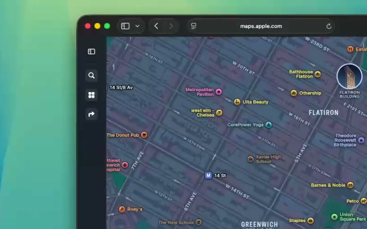Select the Metropolitan Pavilion pin
This screenshot has width=367, height=229.
coord(219,92)
